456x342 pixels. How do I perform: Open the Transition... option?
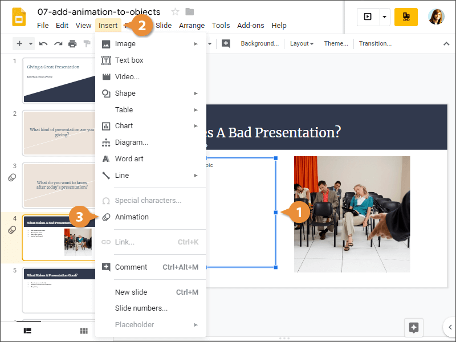point(375,43)
